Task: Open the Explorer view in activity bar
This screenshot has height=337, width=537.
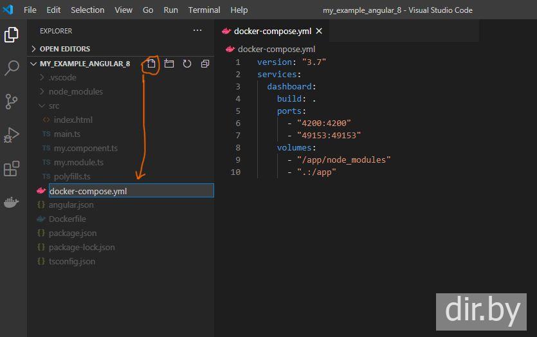Action: pos(12,35)
